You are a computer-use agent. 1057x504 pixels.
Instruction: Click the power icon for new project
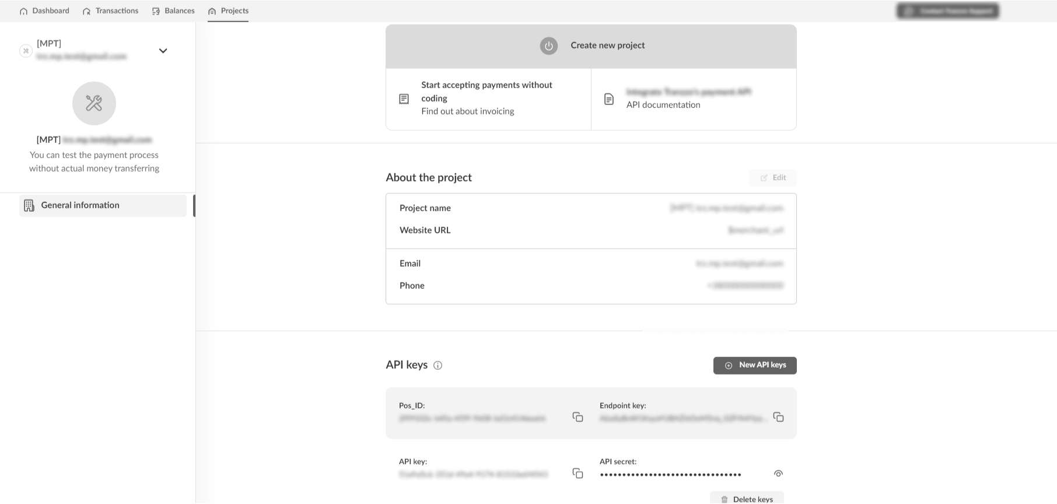[548, 46]
